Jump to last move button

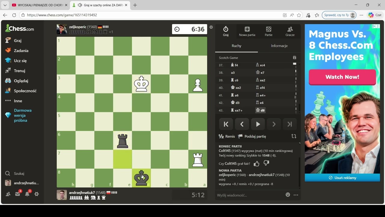tap(290, 124)
